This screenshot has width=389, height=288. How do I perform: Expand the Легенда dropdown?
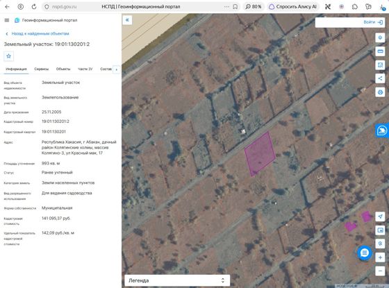point(177,280)
